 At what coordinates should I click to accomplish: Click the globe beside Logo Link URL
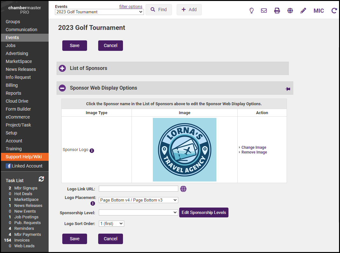pyautogui.click(x=183, y=189)
